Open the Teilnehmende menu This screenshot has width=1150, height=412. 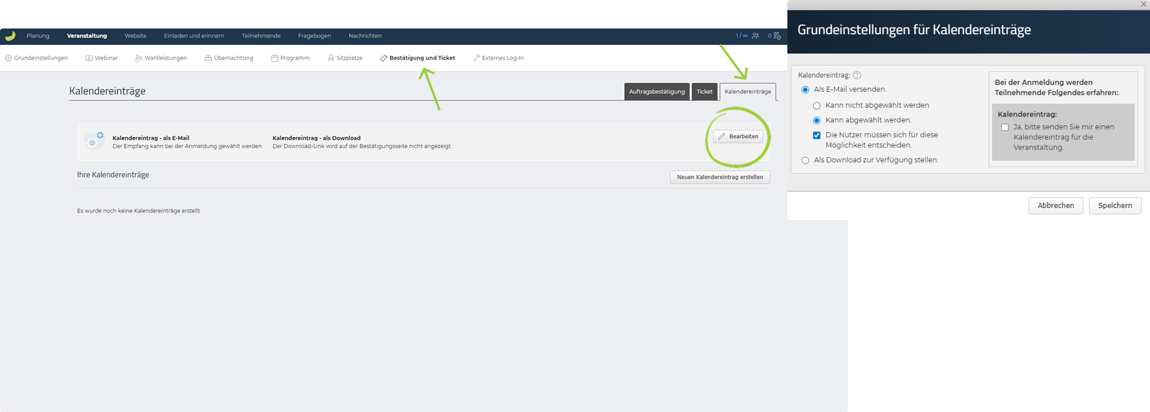[261, 36]
